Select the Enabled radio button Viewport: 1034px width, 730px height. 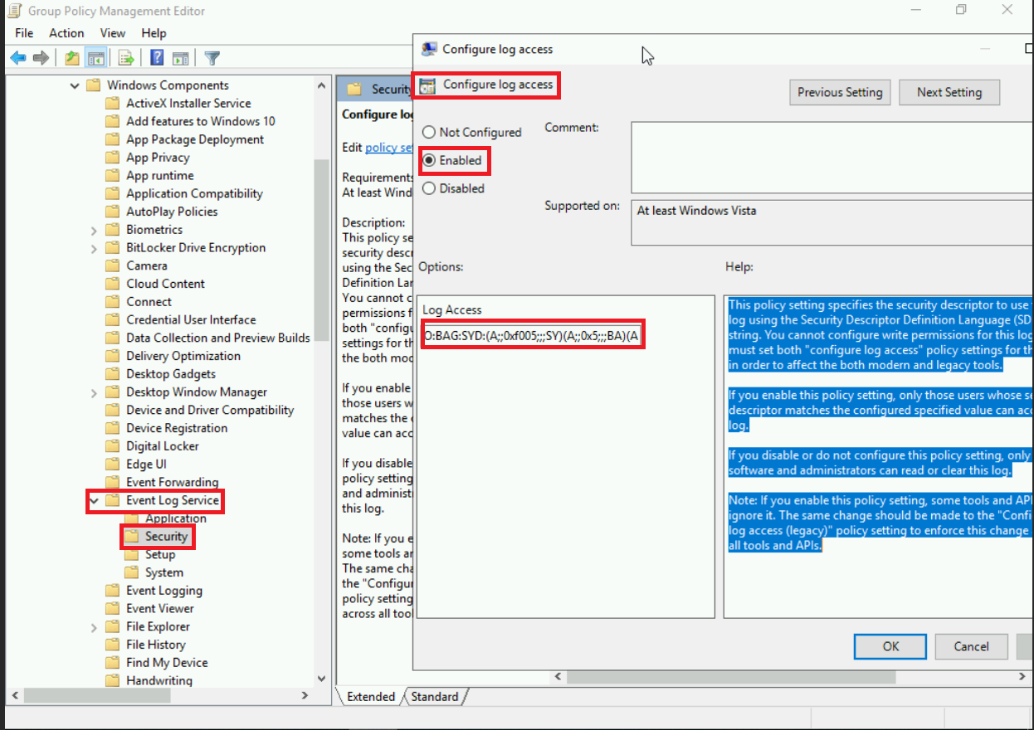coord(428,160)
